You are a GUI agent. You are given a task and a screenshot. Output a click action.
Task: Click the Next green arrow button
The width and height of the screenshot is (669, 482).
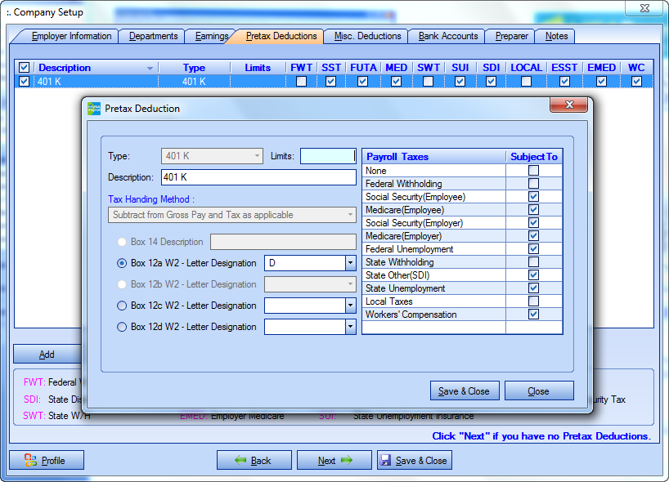tap(334, 460)
